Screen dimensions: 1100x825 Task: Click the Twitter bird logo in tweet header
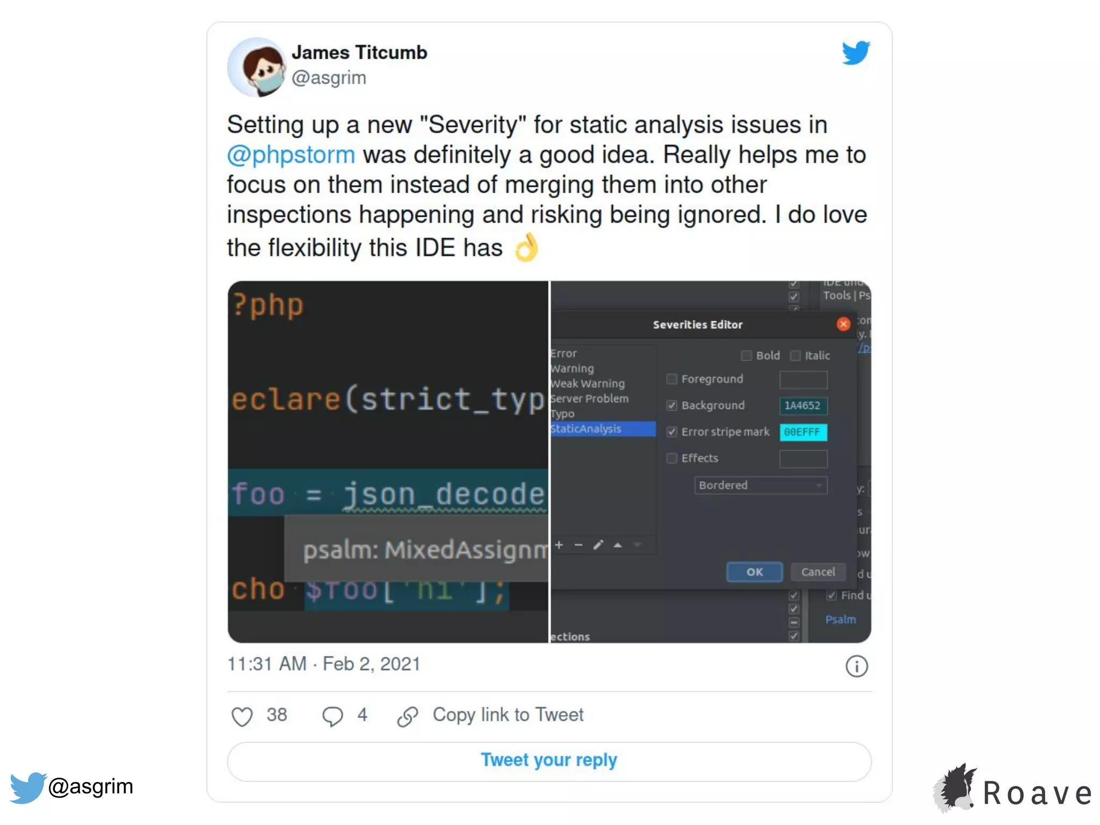click(x=856, y=53)
